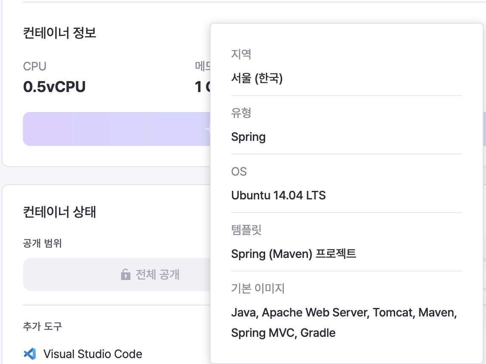Click the unlock icon beside 전체 공개

pos(125,274)
